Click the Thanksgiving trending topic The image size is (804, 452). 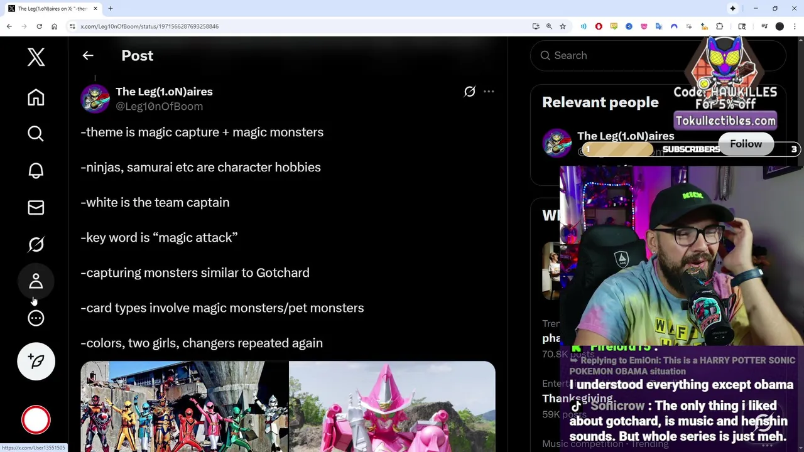click(577, 398)
